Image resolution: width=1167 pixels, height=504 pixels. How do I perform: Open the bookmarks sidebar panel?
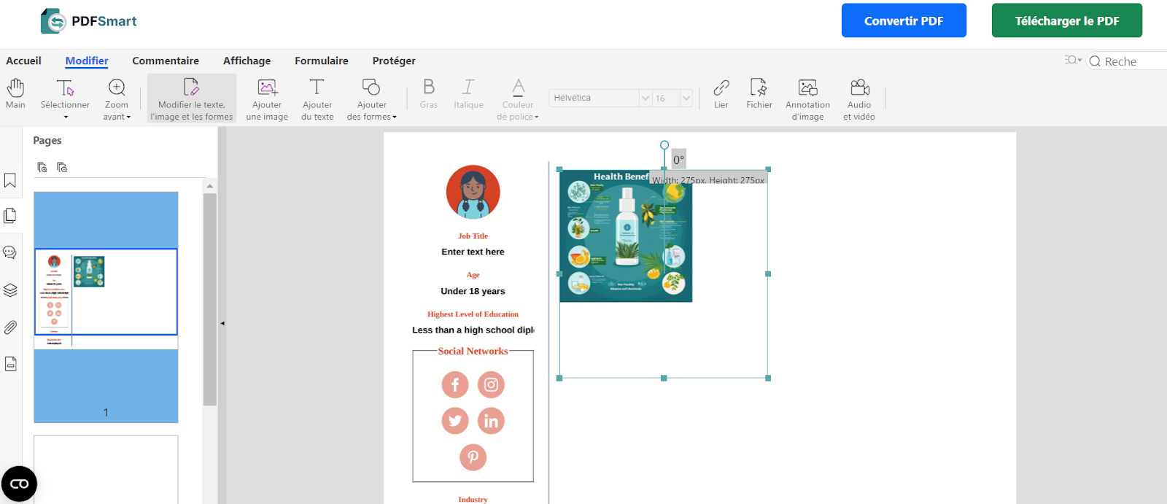(10, 180)
